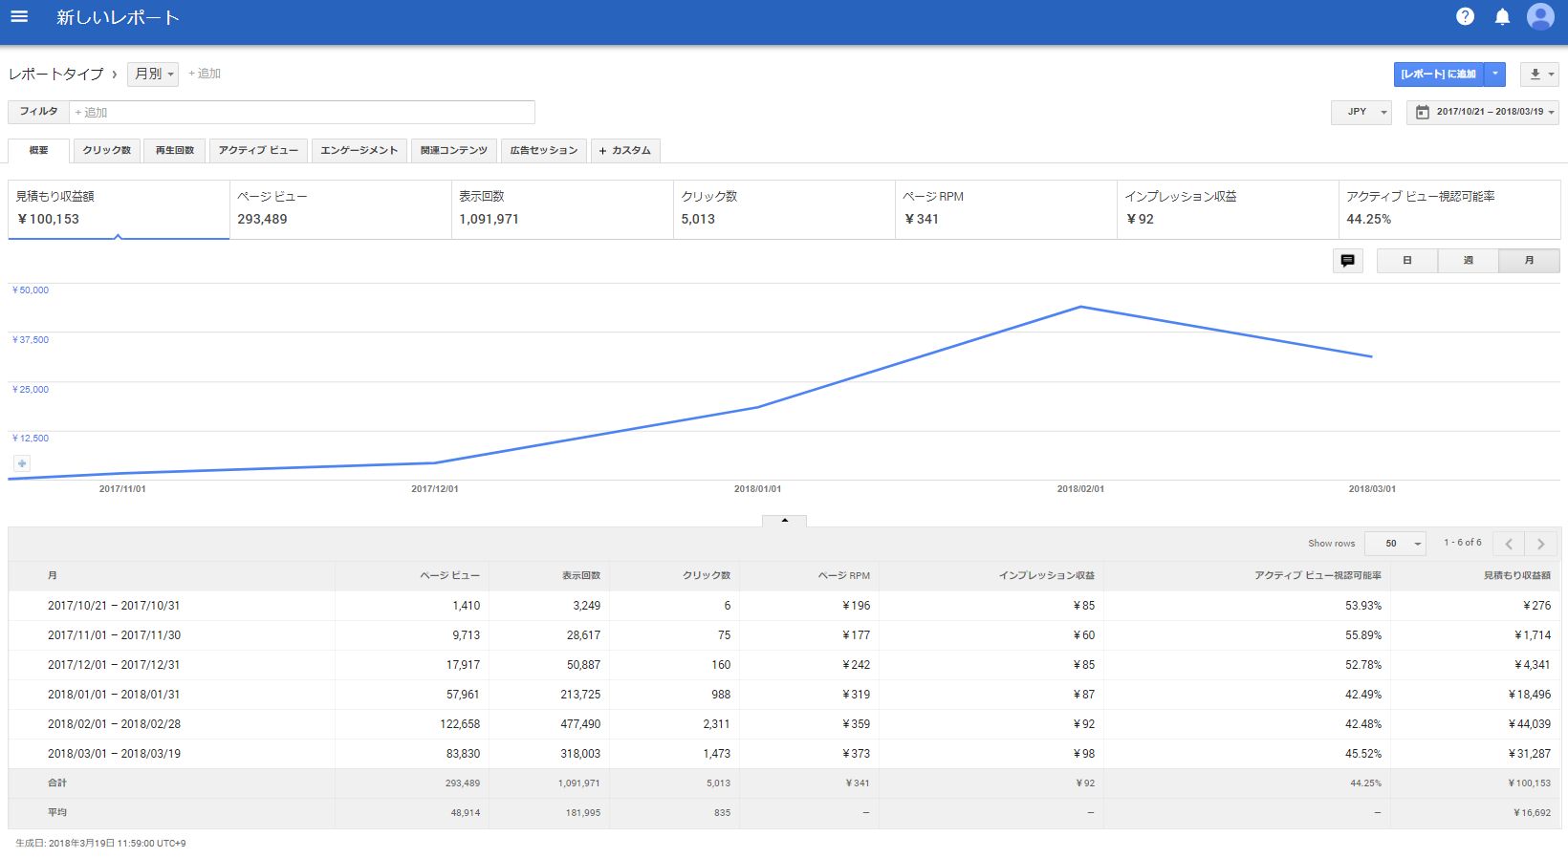This screenshot has width=1568, height=858.
Task: Sort table by ページ RPM column header
Action: [844, 575]
